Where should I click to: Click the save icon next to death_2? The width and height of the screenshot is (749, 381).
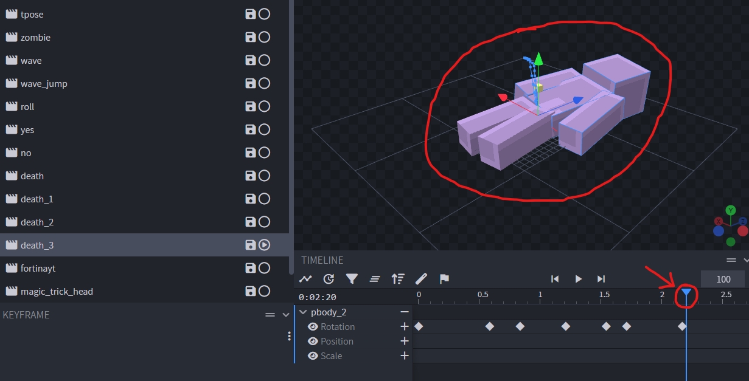(x=250, y=222)
